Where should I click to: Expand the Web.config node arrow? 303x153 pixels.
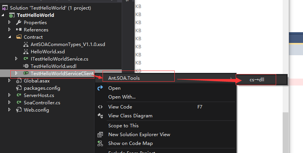(x=9, y=110)
